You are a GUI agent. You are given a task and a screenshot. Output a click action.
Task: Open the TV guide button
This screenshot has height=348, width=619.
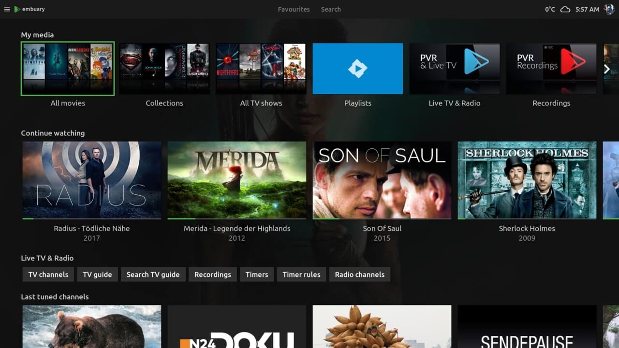pyautogui.click(x=97, y=275)
